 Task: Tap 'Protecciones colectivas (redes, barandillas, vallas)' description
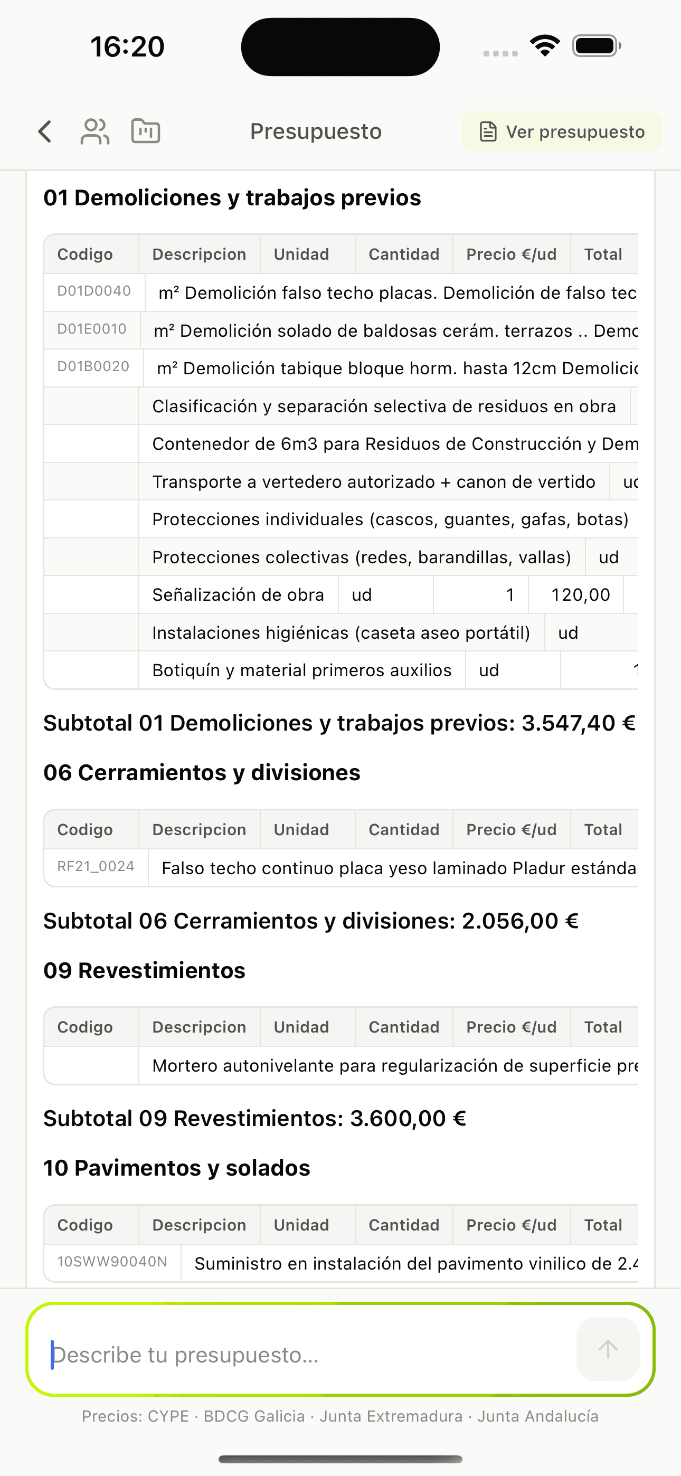(362, 557)
